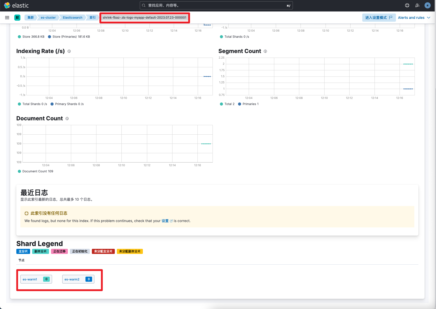The height and width of the screenshot is (309, 436).
Task: Click the Document Count info icon
Action: (x=67, y=119)
